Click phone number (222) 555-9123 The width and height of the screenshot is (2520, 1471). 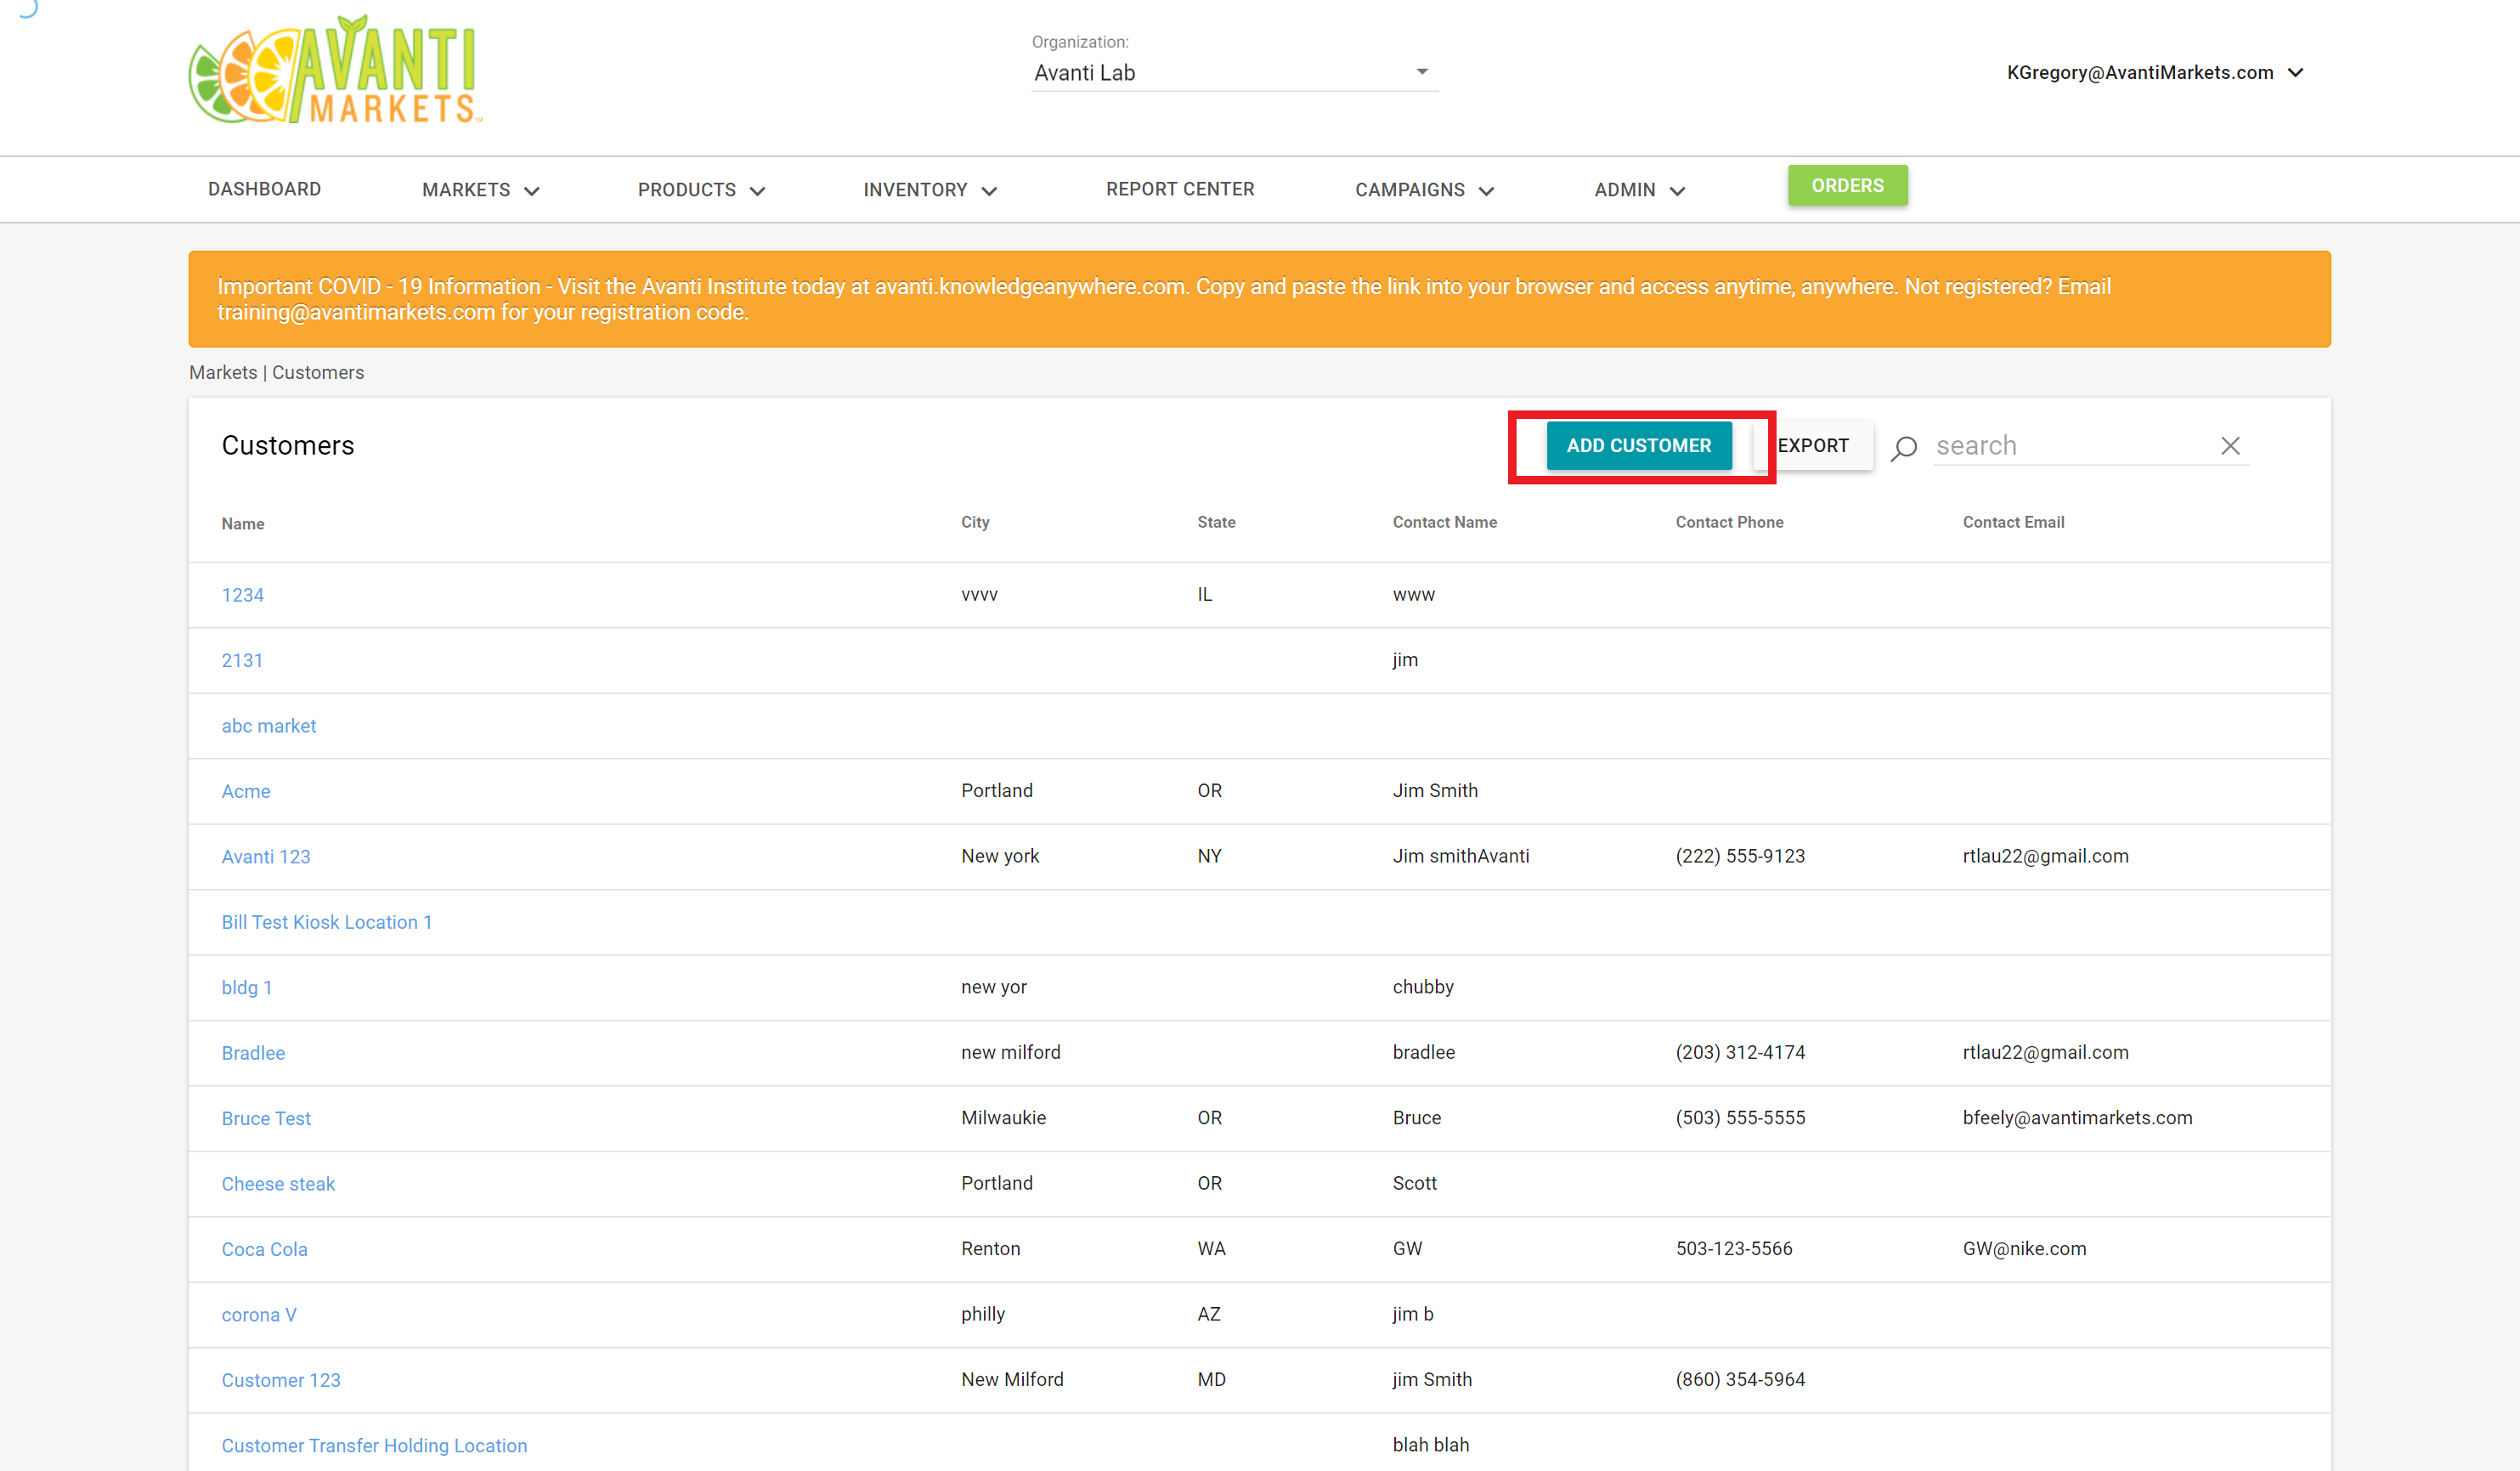[x=1740, y=856]
